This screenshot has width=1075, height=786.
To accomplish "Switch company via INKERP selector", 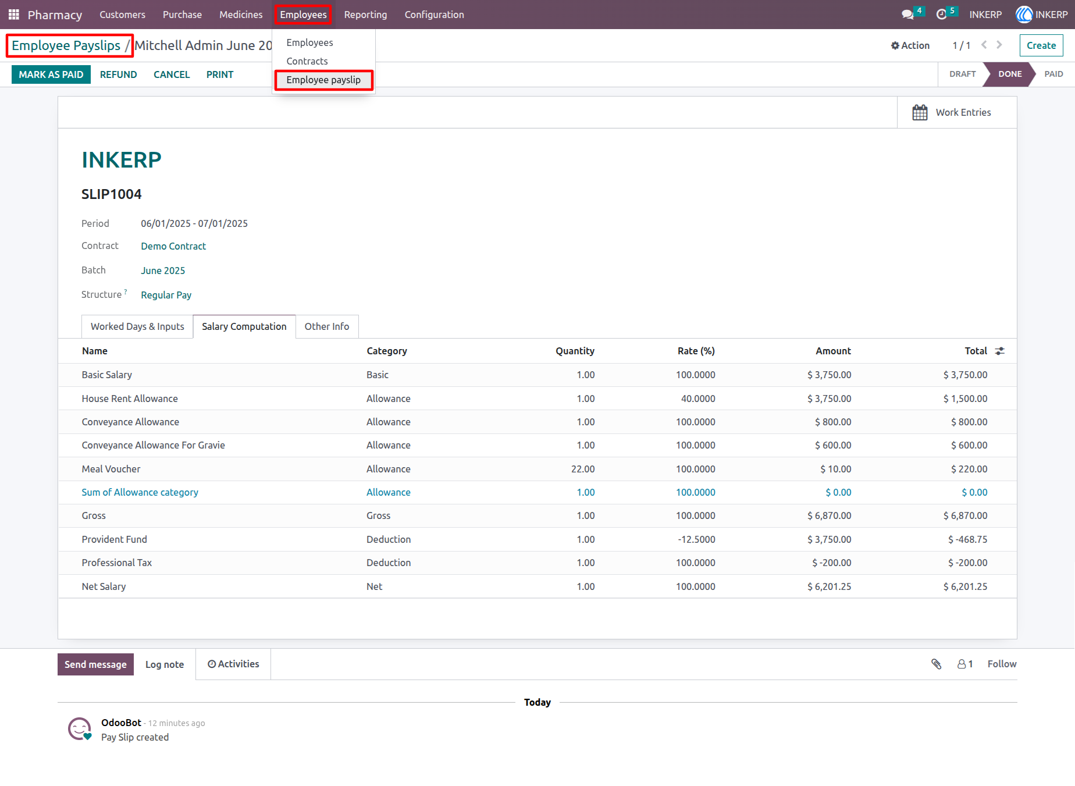I will 985,15.
